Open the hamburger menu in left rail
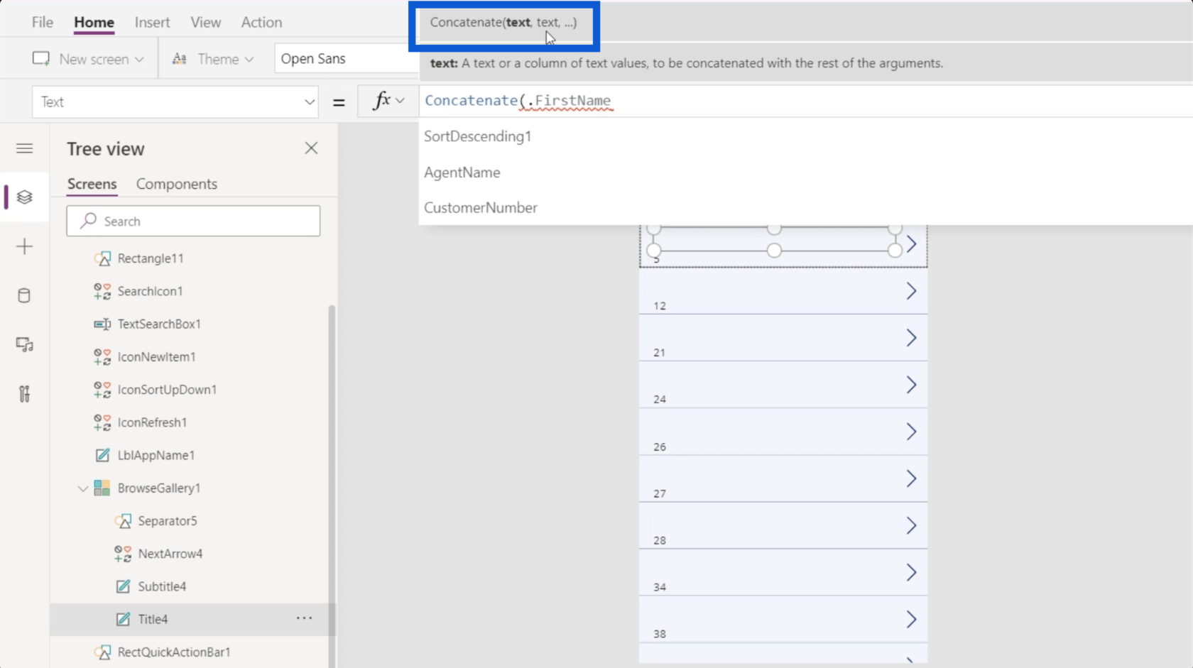Image resolution: width=1193 pixels, height=668 pixels. 24,148
